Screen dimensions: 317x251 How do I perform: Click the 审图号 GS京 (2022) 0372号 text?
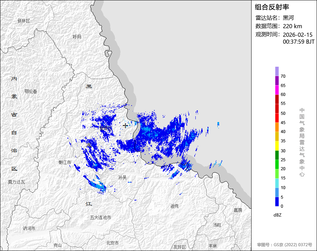[x=285, y=245]
